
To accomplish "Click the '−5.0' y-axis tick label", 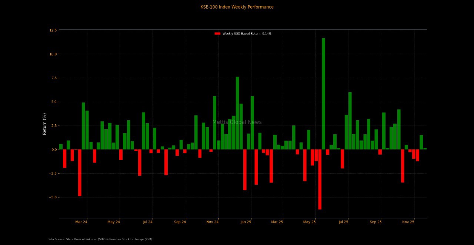I will (53, 197).
